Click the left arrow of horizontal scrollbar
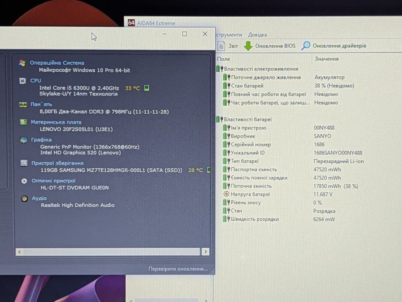Viewport: 402px width, 302px height. click(x=20, y=252)
